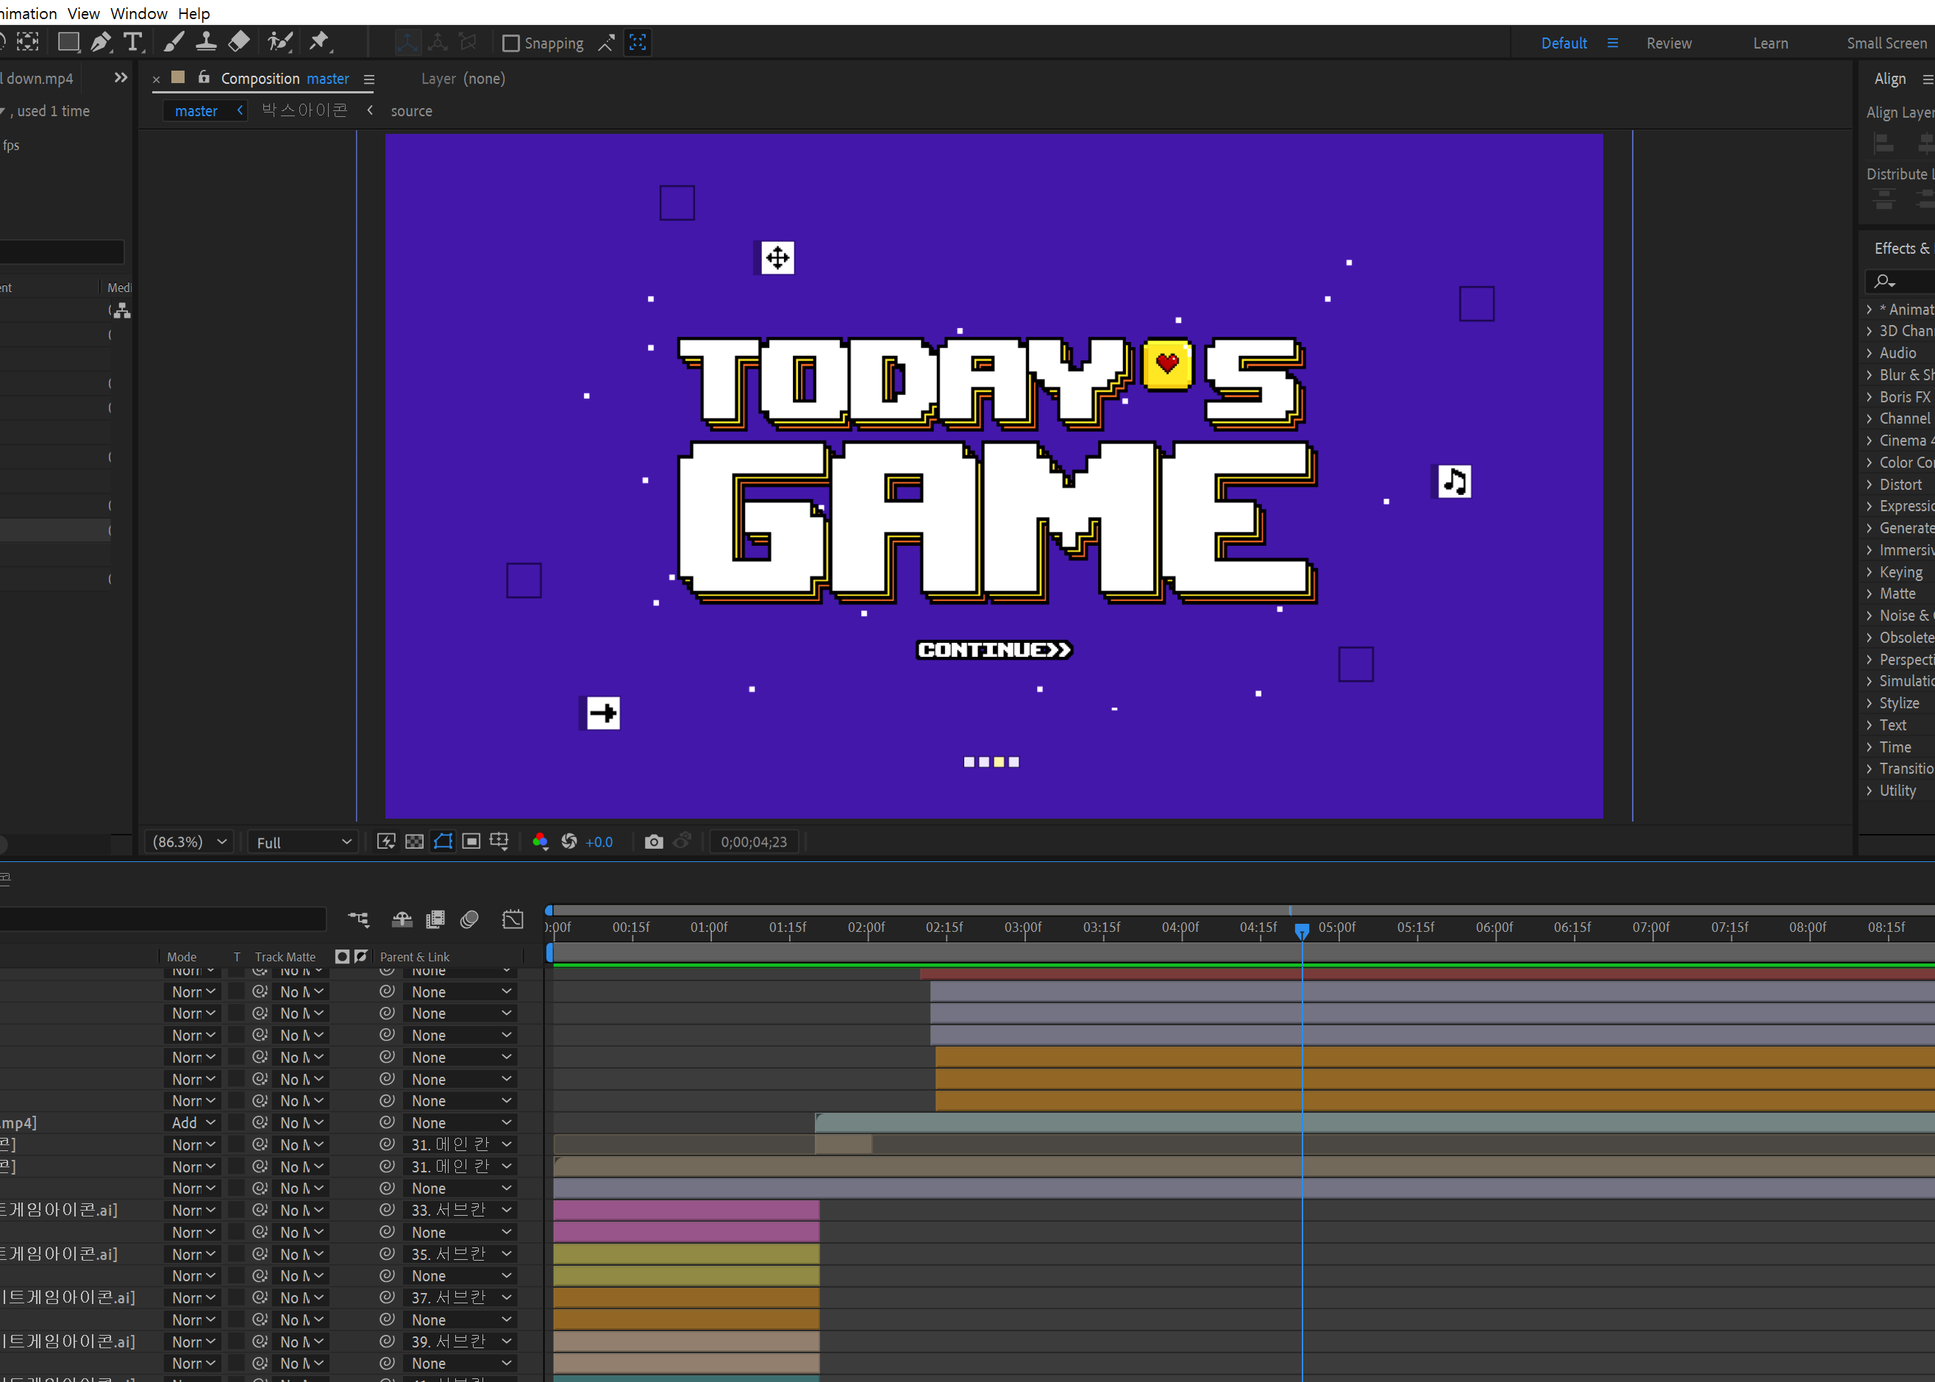Toggle the composition viewer lock
Screen dimensions: 1935x1382
204,77
